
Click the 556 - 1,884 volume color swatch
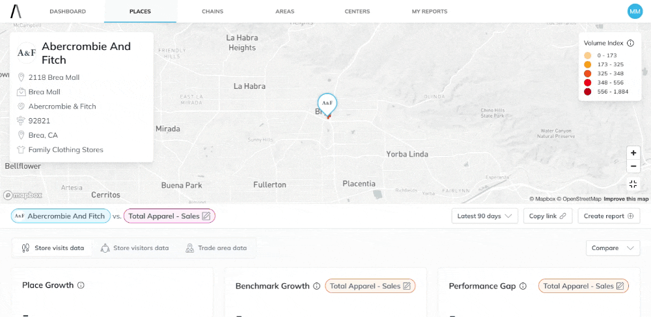pos(588,92)
